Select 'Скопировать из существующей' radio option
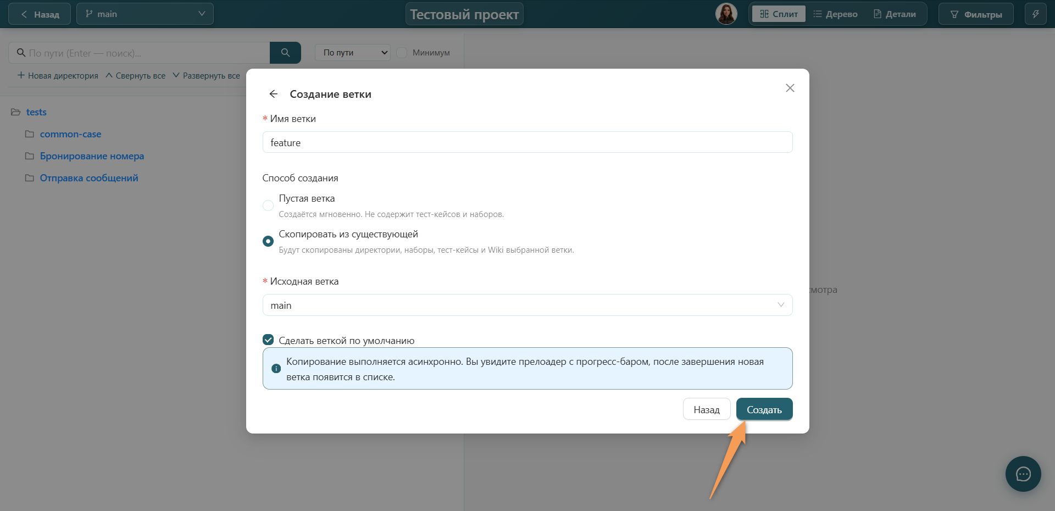The image size is (1055, 511). tap(268, 241)
